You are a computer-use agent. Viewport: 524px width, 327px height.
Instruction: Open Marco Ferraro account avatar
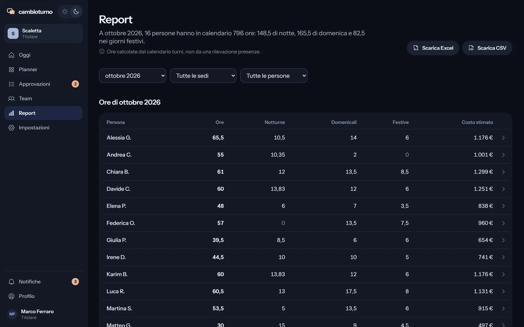pyautogui.click(x=12, y=314)
